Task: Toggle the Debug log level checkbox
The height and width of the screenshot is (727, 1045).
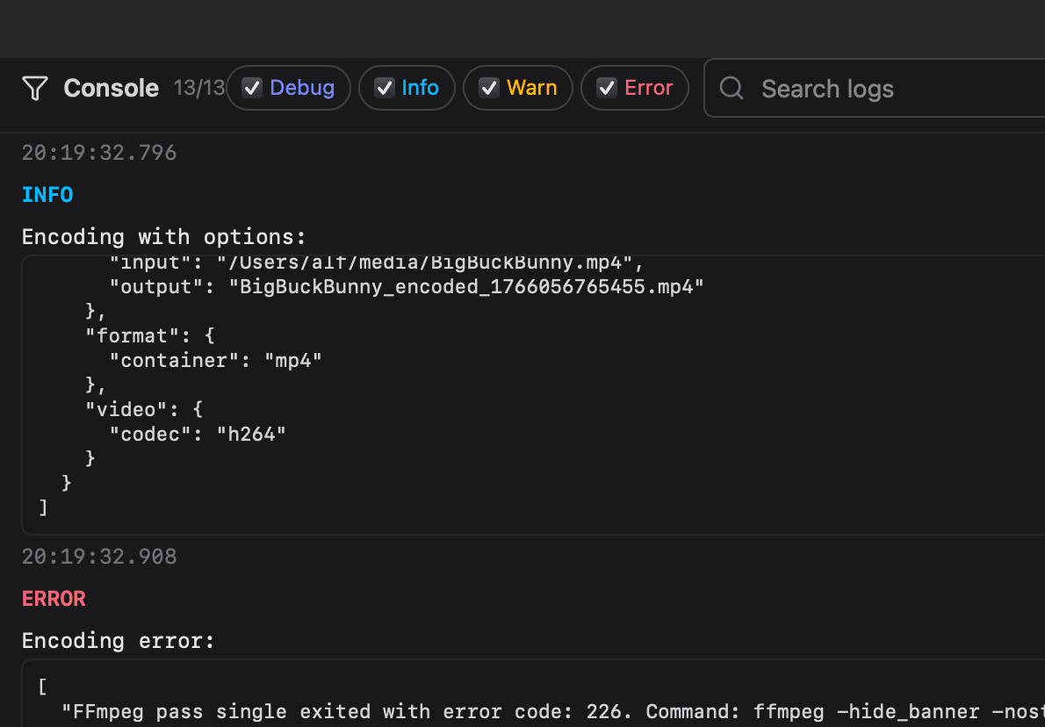Action: pyautogui.click(x=253, y=88)
